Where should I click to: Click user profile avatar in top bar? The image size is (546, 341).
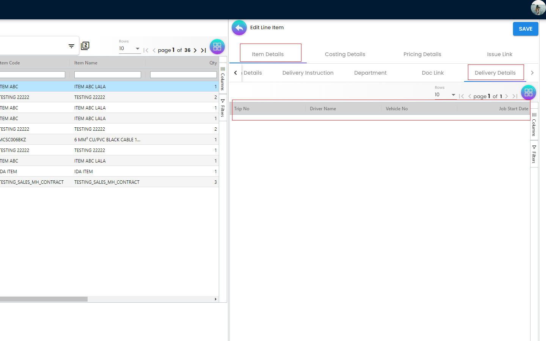[538, 8]
